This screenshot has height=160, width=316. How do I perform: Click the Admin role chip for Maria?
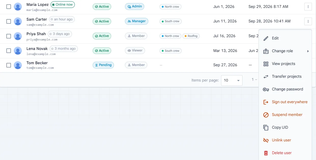135,7
